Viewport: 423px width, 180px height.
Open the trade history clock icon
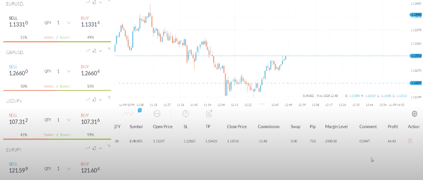pyautogui.click(x=185, y=113)
